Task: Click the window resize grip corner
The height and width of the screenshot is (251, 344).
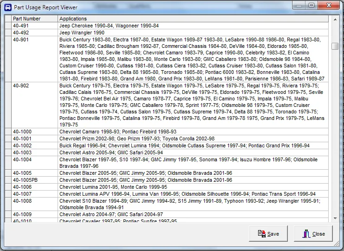Action: pyautogui.click(x=336, y=243)
